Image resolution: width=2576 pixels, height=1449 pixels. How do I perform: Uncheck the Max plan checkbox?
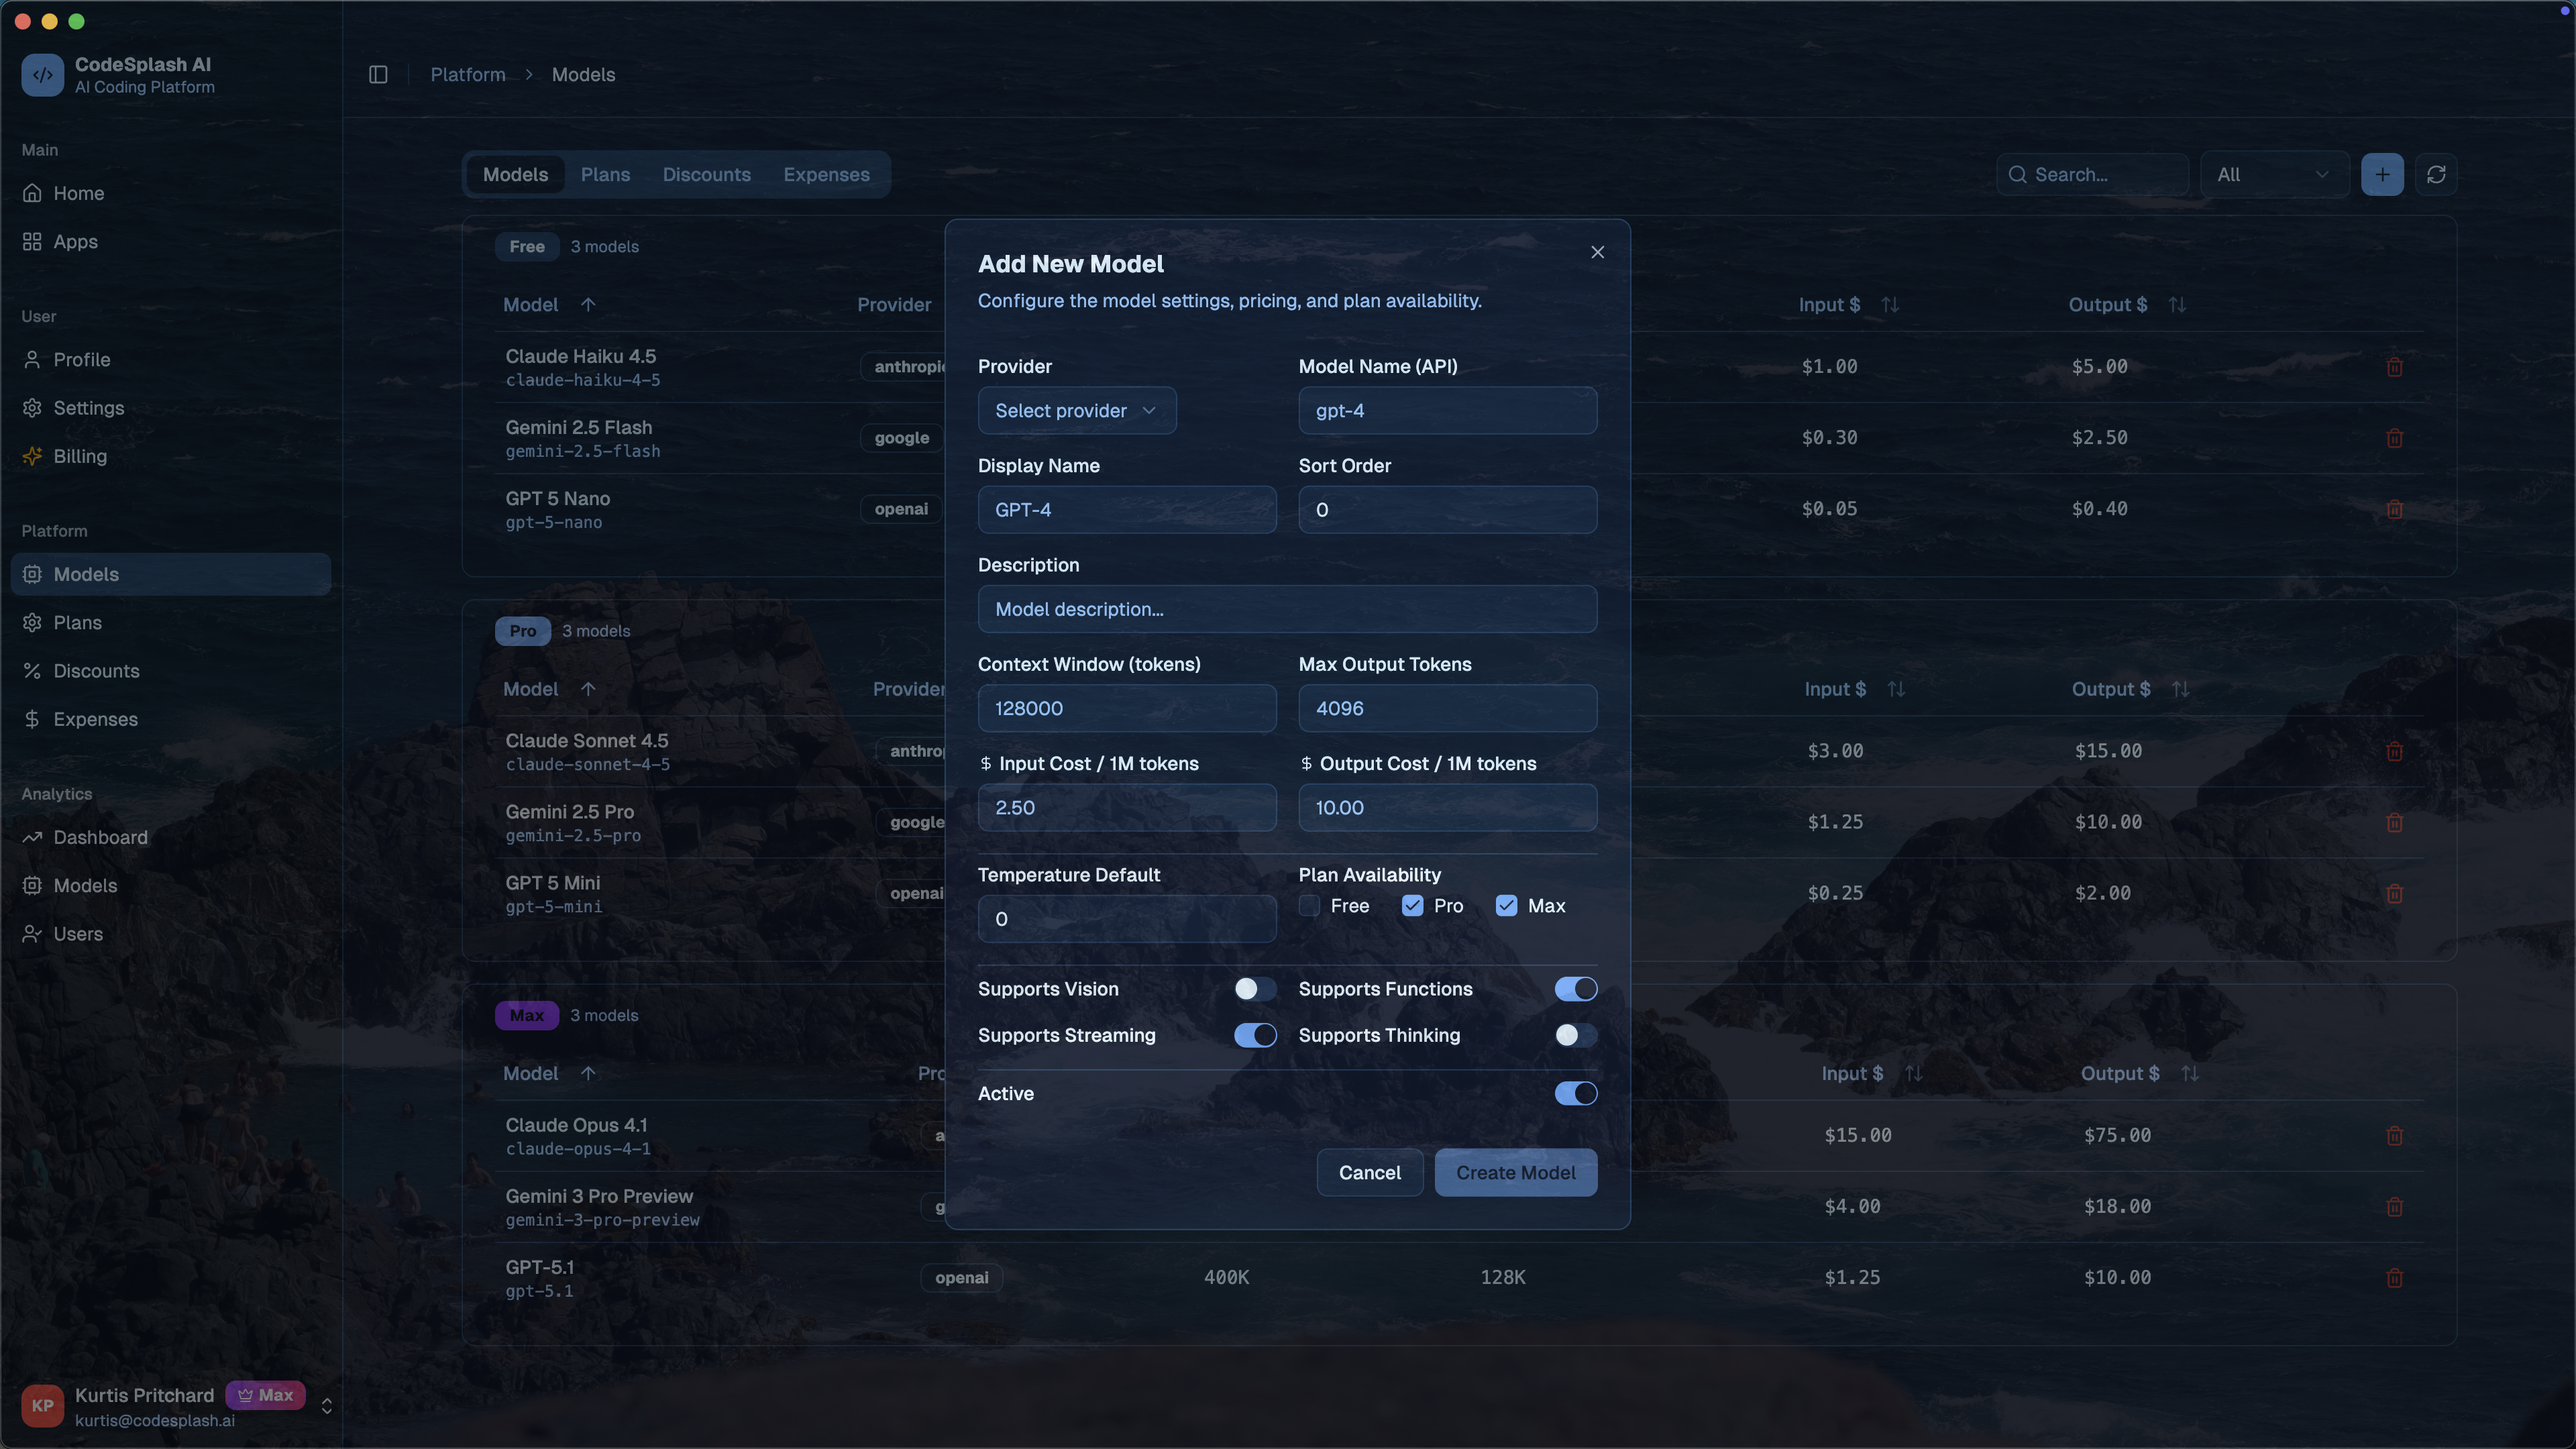coord(1506,906)
